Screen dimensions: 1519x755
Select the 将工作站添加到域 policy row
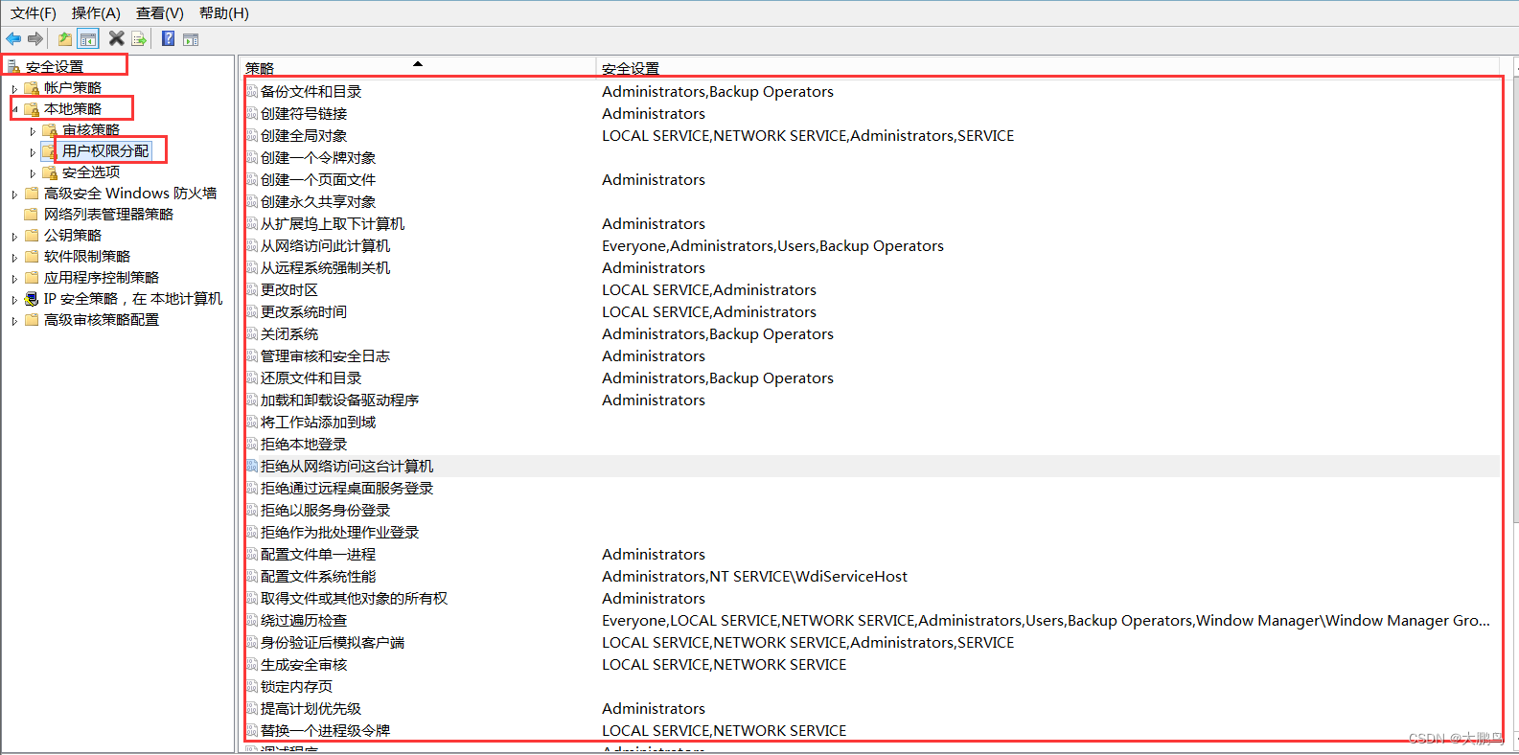click(x=872, y=422)
